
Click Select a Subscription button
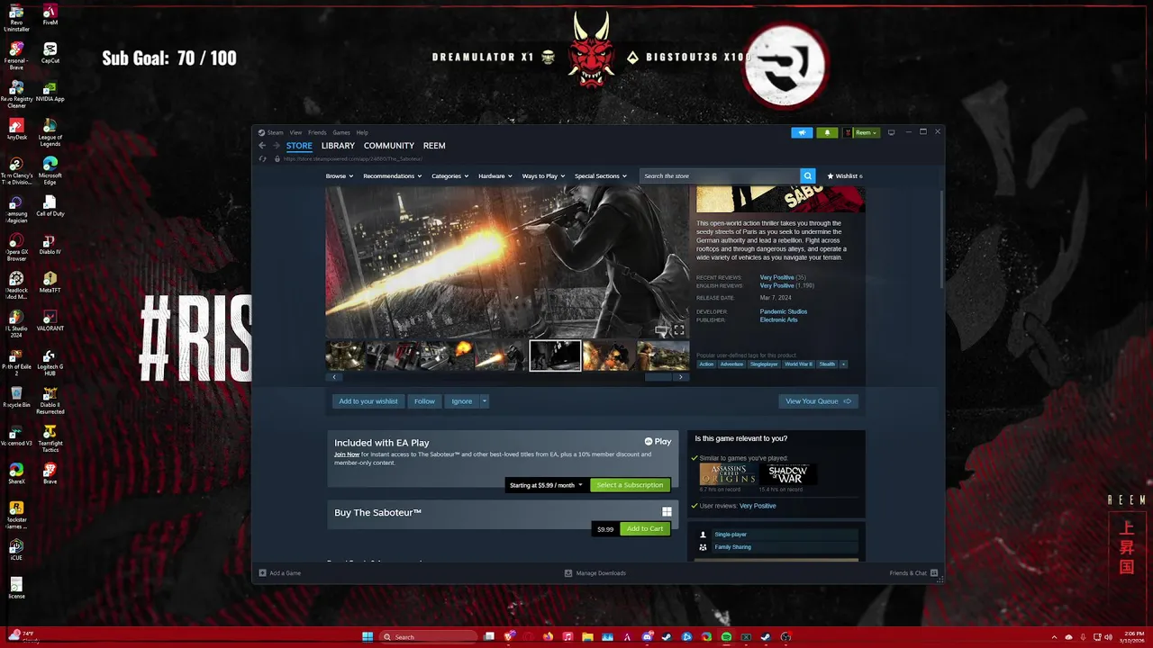[630, 485]
